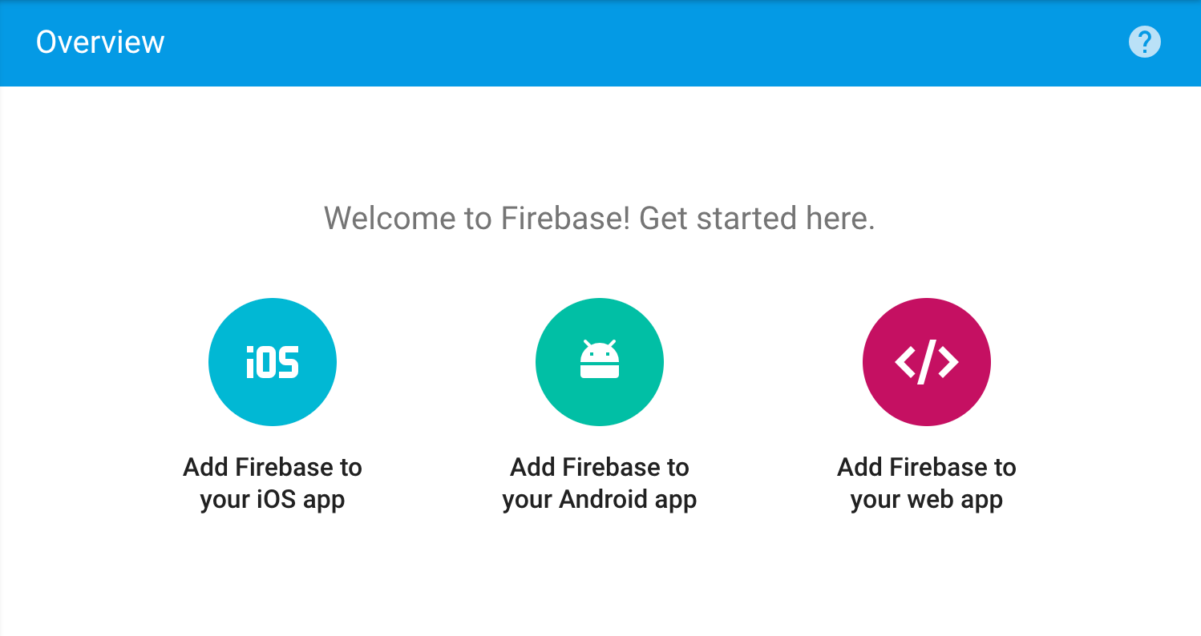
Task: Tap the white iOS lettering glyph
Action: pos(273,362)
